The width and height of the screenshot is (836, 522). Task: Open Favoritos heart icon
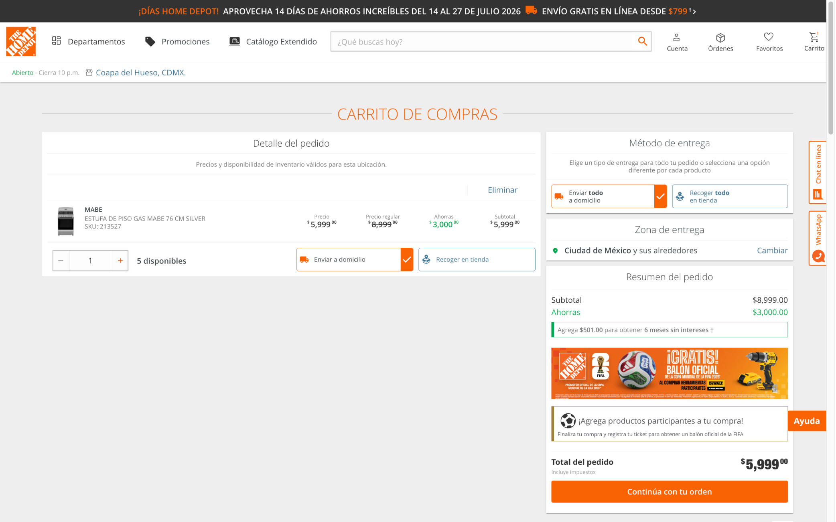(x=769, y=42)
